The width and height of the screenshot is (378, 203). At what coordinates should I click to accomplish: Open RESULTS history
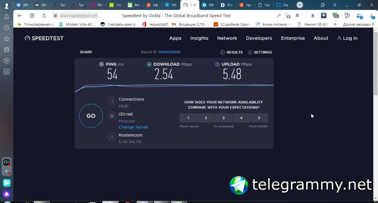coord(232,52)
